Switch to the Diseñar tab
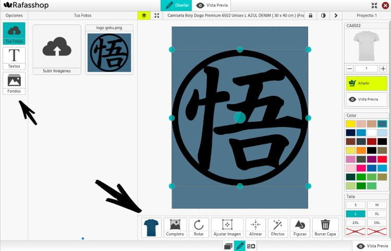The height and width of the screenshot is (251, 391). click(176, 5)
